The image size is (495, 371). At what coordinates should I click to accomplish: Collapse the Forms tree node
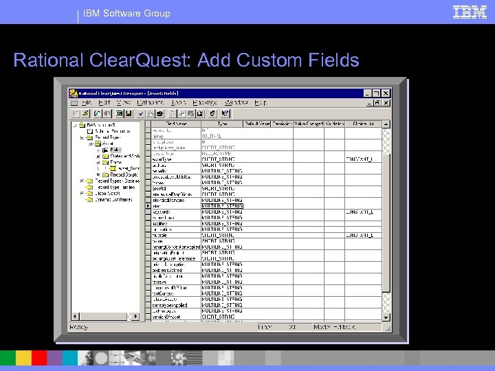pyautogui.click(x=98, y=162)
